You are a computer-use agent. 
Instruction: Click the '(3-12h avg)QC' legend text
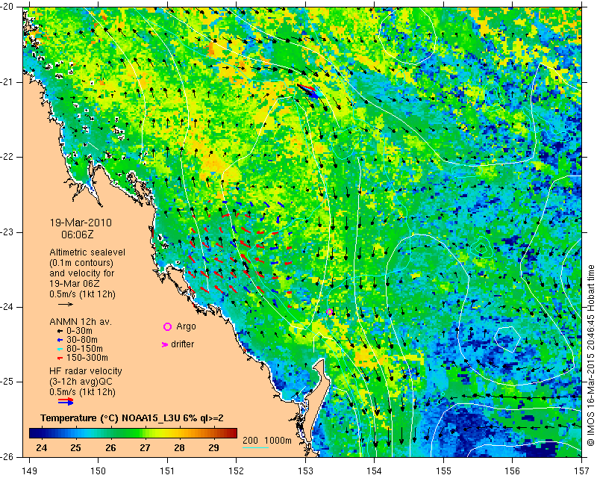(81, 382)
